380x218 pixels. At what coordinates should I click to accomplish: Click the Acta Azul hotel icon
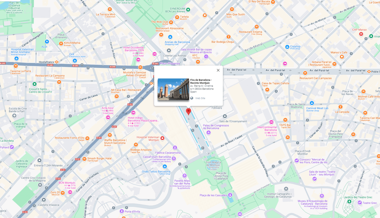pos(108,117)
